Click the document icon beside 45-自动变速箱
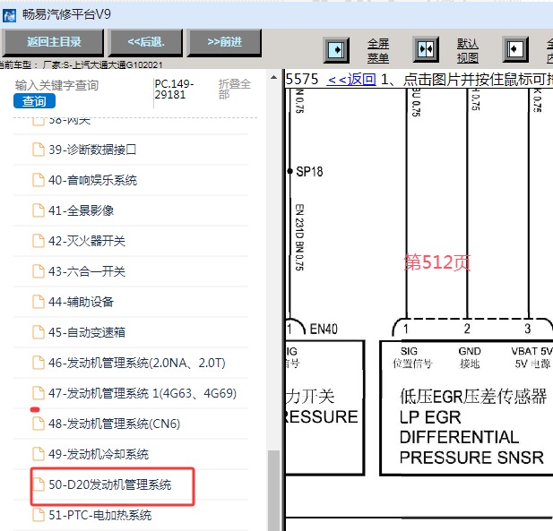The height and width of the screenshot is (531, 553). (38, 332)
